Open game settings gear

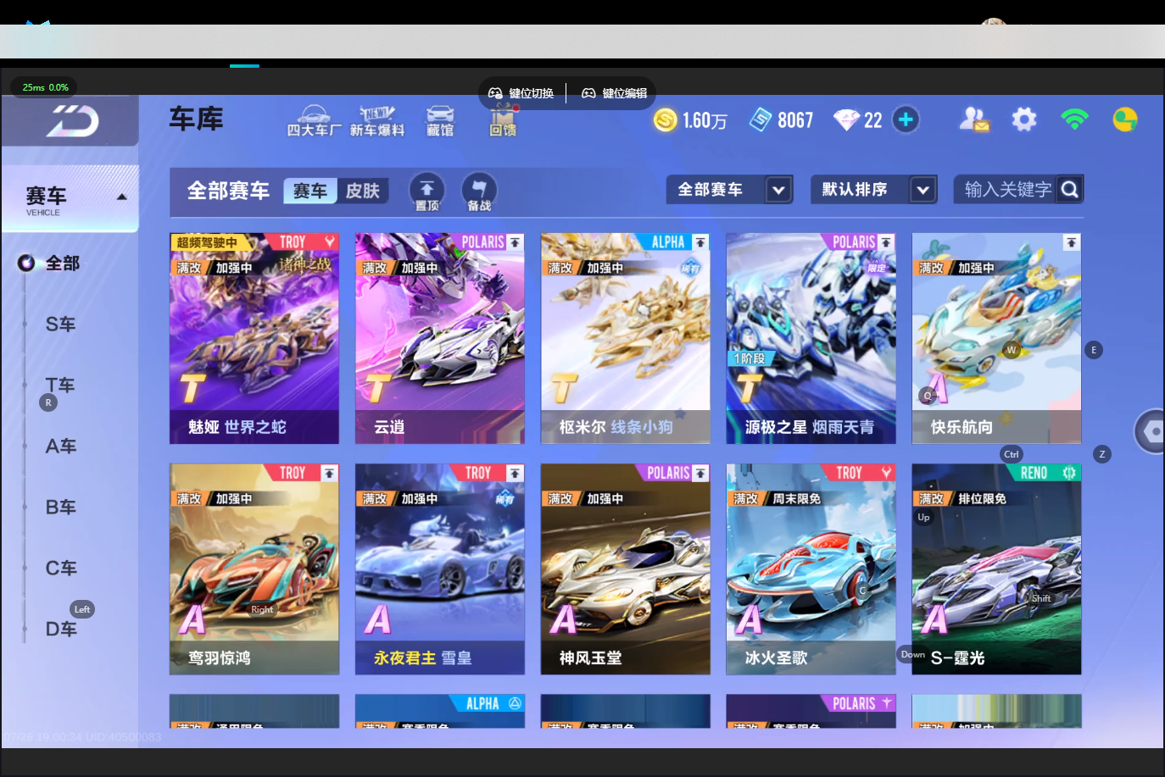pos(1024,119)
